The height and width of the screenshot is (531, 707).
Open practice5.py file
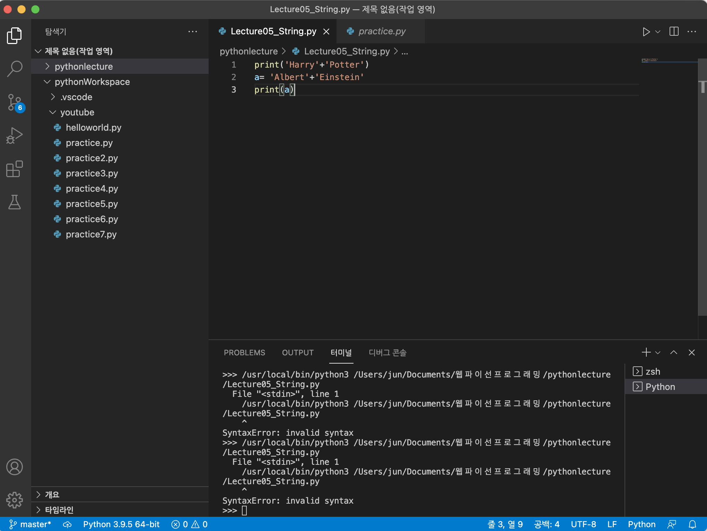(120, 204)
